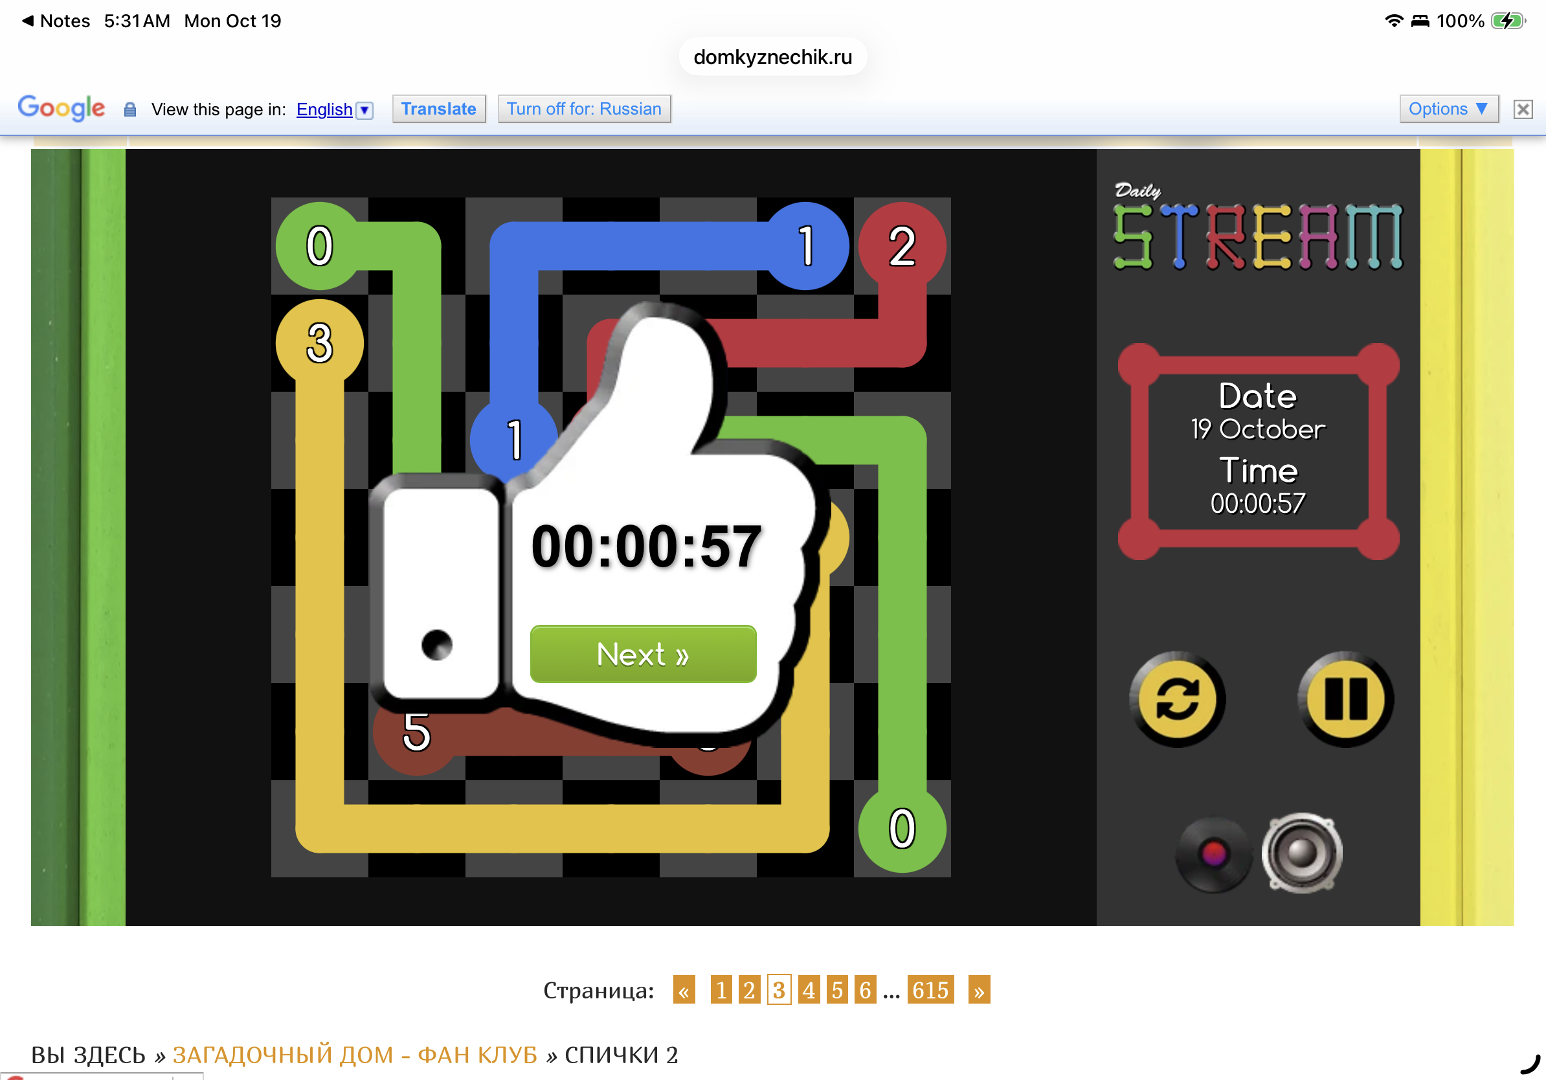Click the lock icon in translate bar
This screenshot has height=1080, width=1546.
[130, 110]
